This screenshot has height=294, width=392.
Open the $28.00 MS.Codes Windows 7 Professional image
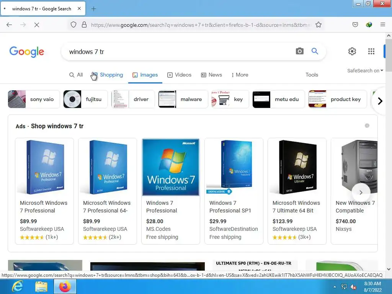171,167
